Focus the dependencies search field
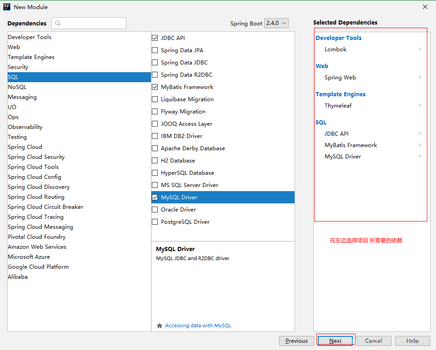The image size is (436, 350). point(89,23)
